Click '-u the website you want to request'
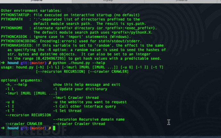This screenshot has height=138, width=221. tap(90, 102)
